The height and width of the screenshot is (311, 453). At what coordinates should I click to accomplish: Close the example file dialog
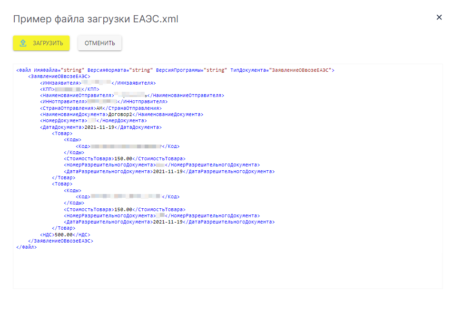pyautogui.click(x=439, y=17)
